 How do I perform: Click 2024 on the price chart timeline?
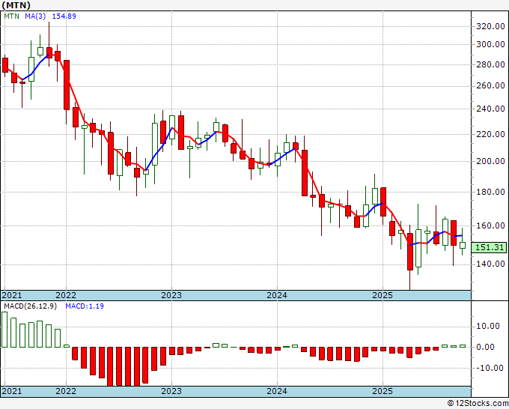(277, 295)
